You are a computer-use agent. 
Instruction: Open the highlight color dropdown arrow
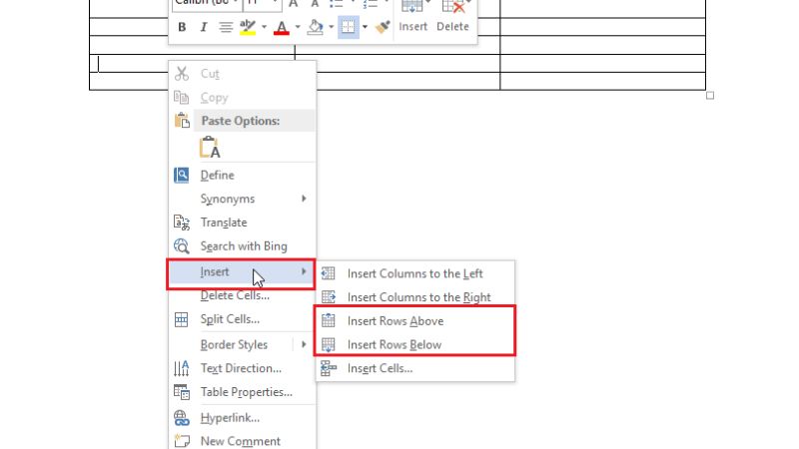(x=264, y=27)
